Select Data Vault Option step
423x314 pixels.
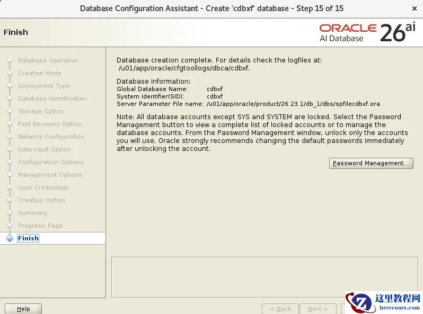coord(44,149)
